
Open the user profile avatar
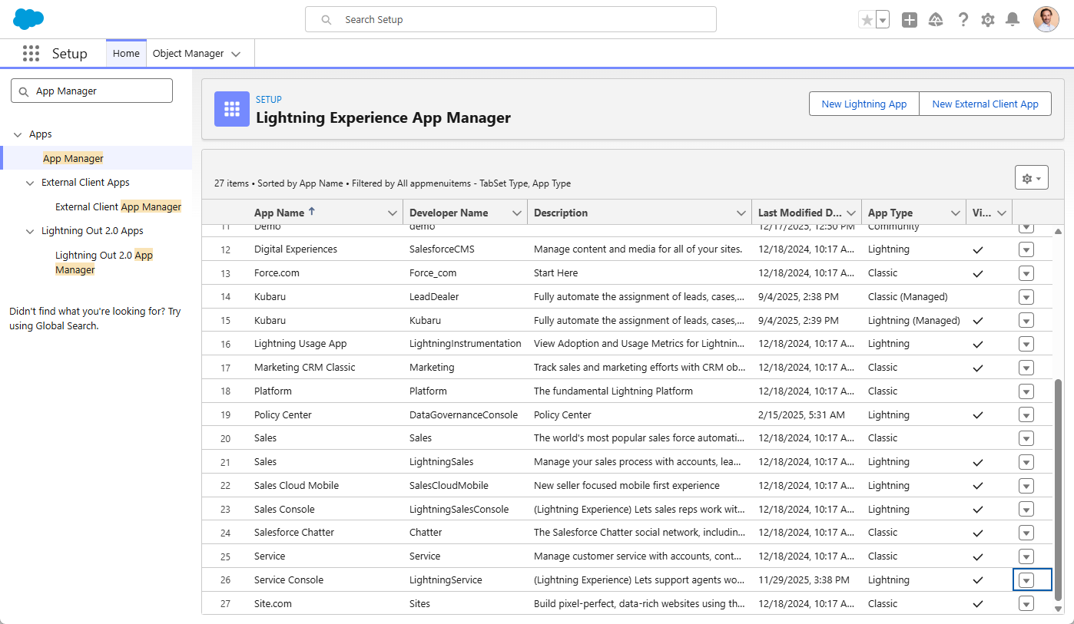[x=1046, y=20]
